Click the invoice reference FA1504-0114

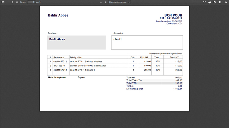[x=174, y=18]
